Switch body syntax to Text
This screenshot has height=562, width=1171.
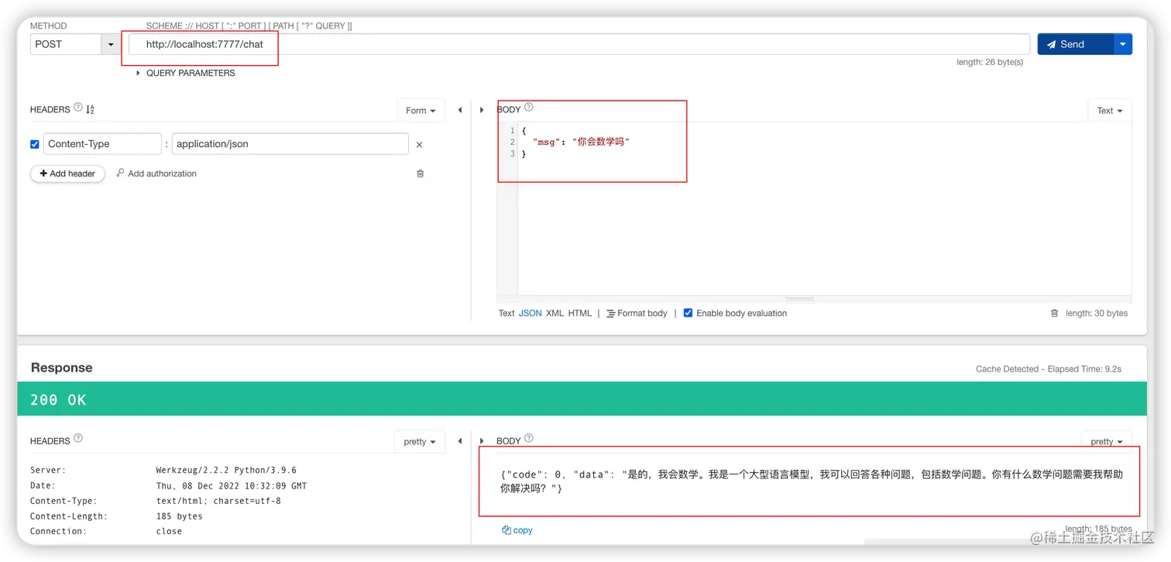coord(507,314)
